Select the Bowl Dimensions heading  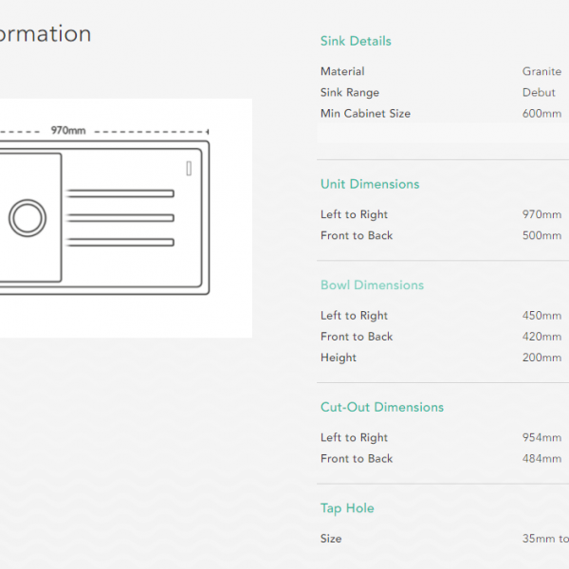click(372, 285)
